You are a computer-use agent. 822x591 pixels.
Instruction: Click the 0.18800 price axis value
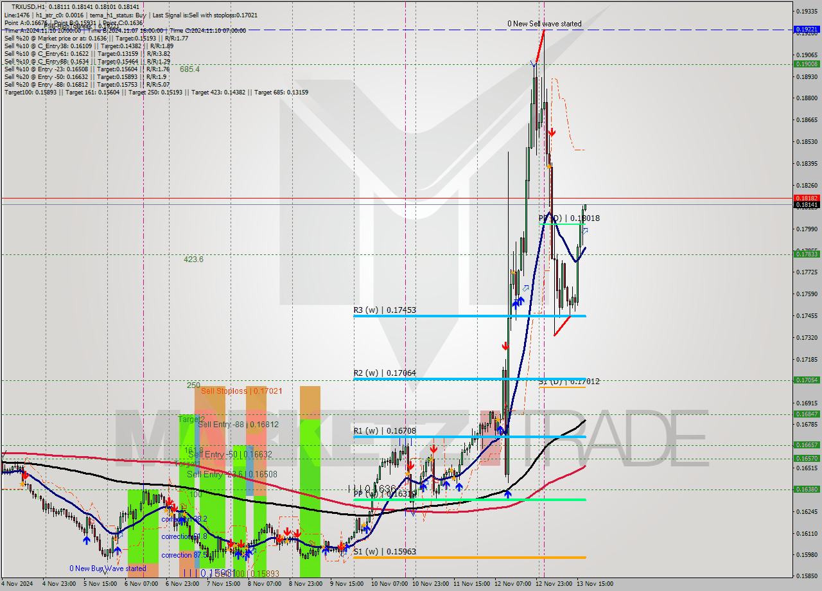(807, 98)
